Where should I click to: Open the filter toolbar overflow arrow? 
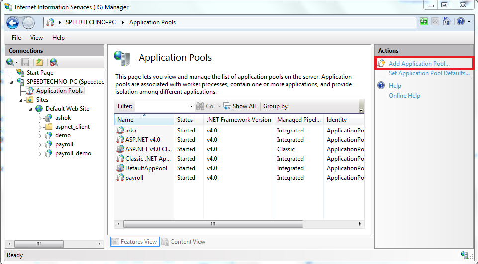(361, 110)
